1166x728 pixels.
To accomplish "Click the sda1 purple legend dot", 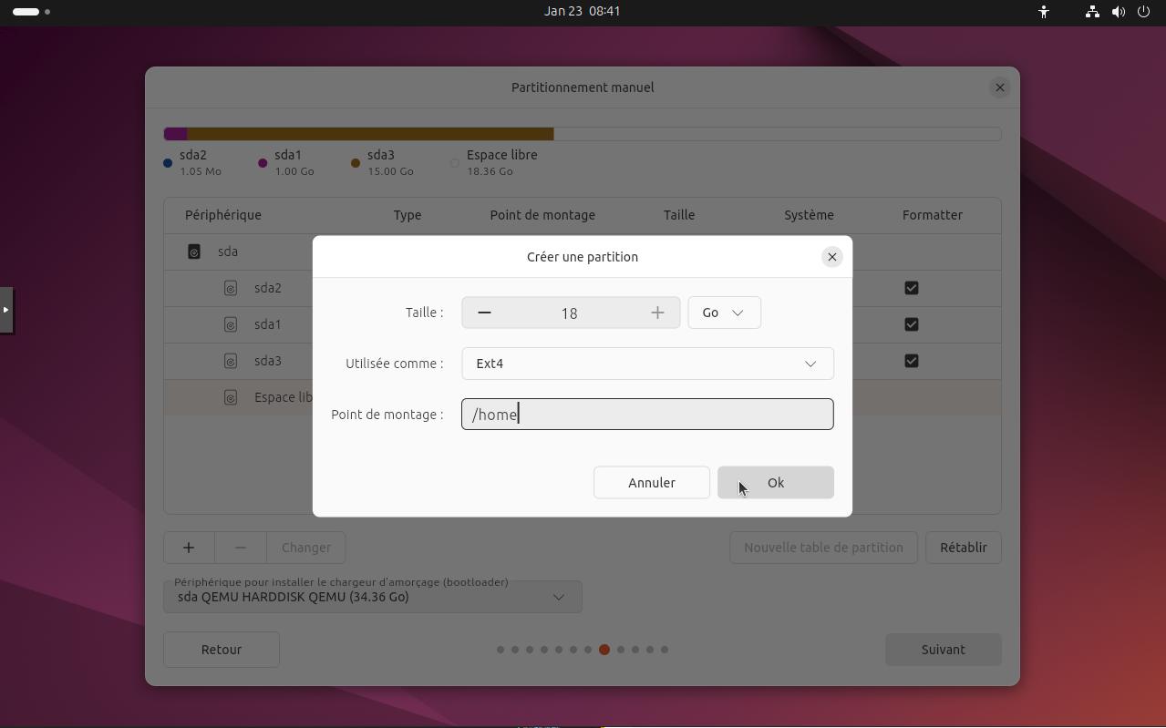I will tap(263, 163).
